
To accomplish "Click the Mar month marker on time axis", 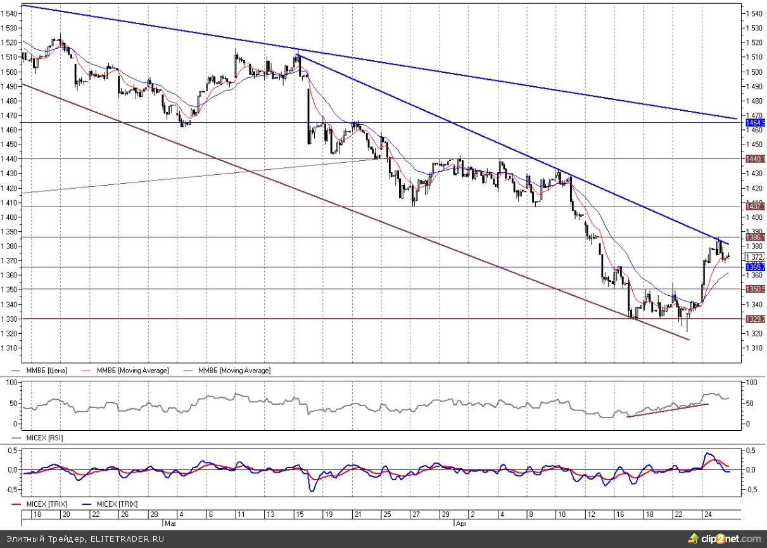I will (x=169, y=523).
